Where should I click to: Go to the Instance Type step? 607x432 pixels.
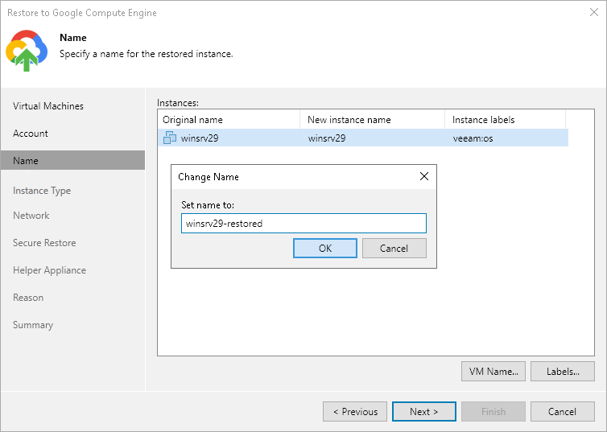42,191
